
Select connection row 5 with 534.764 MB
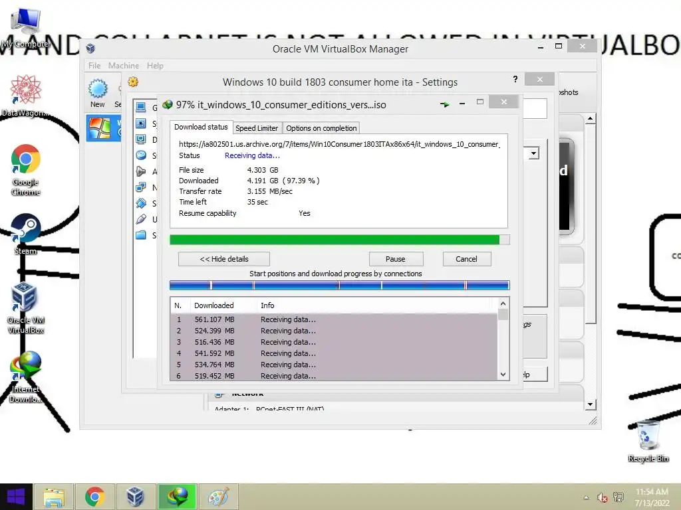(334, 365)
